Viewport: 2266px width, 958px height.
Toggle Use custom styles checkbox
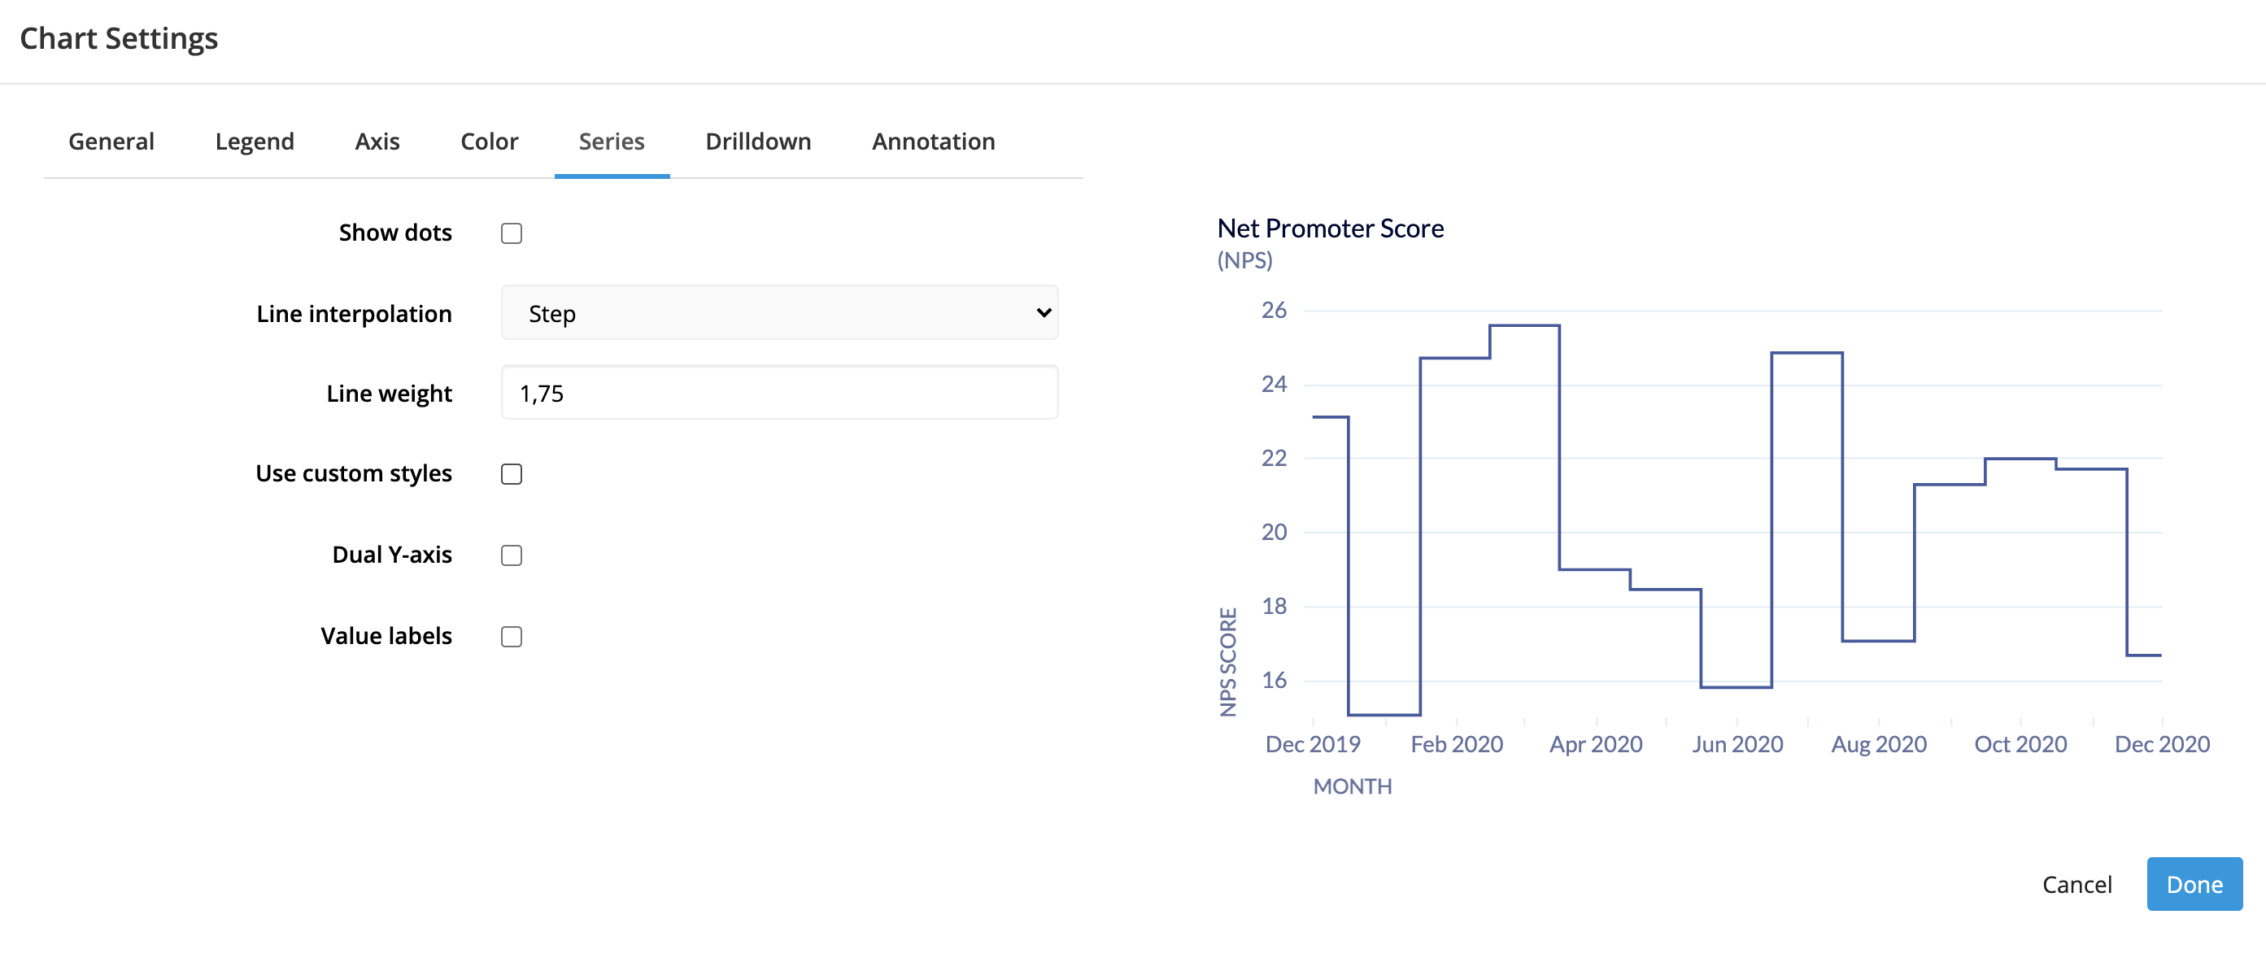(512, 474)
